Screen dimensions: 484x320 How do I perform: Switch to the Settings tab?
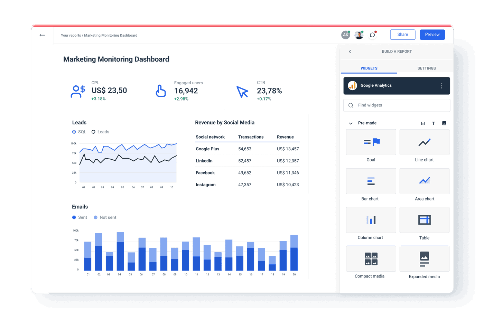pyautogui.click(x=426, y=68)
